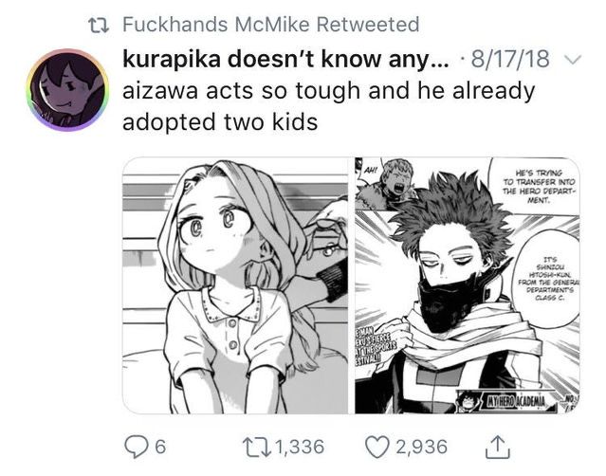Select the tweet text about aizawa

point(328,106)
